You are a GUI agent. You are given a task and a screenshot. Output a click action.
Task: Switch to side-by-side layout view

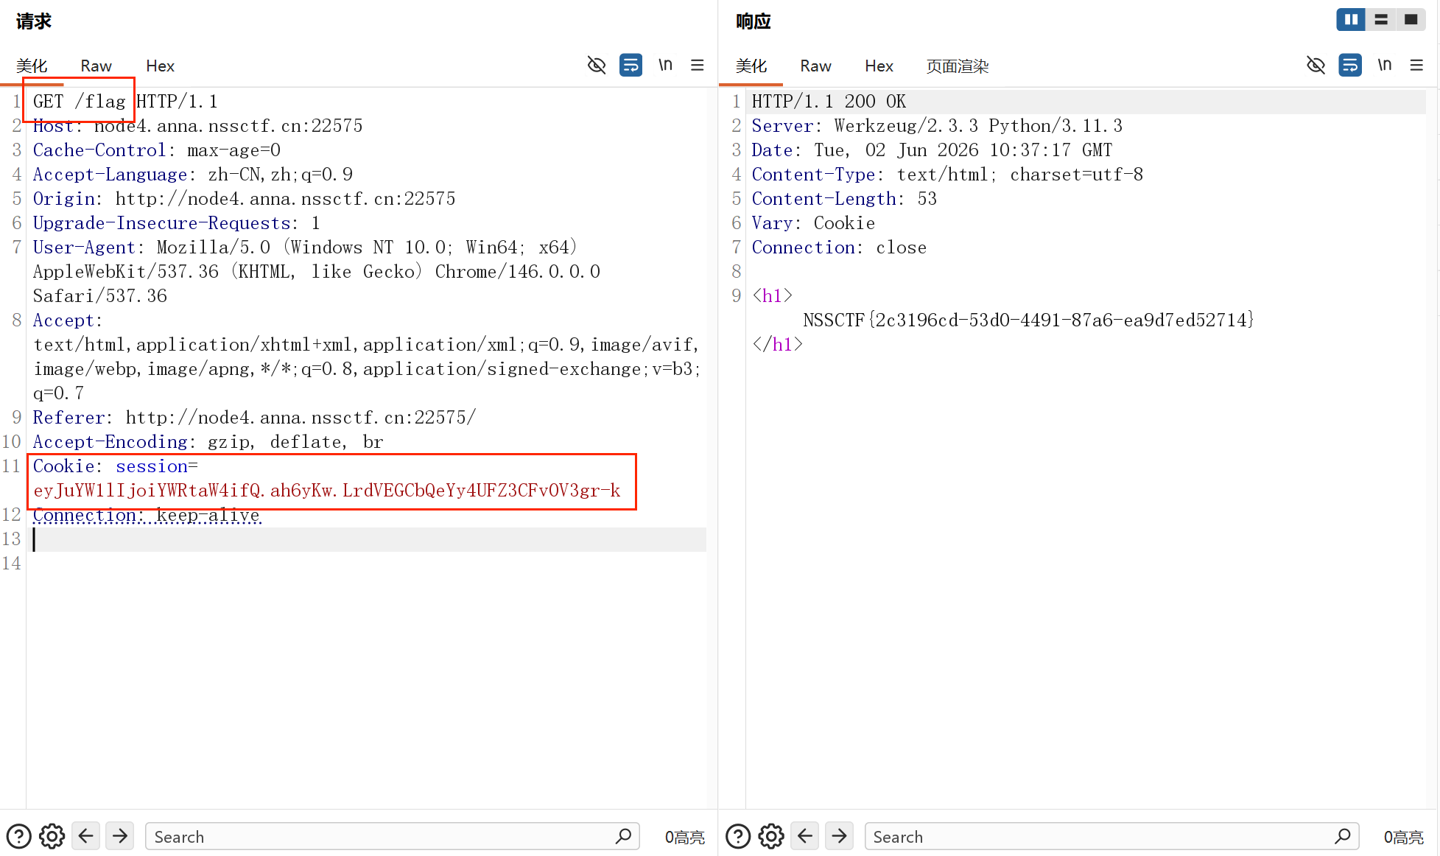(1351, 20)
